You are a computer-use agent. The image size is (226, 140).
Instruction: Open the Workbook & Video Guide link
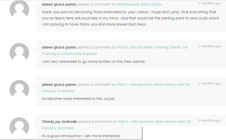tap(139, 4)
